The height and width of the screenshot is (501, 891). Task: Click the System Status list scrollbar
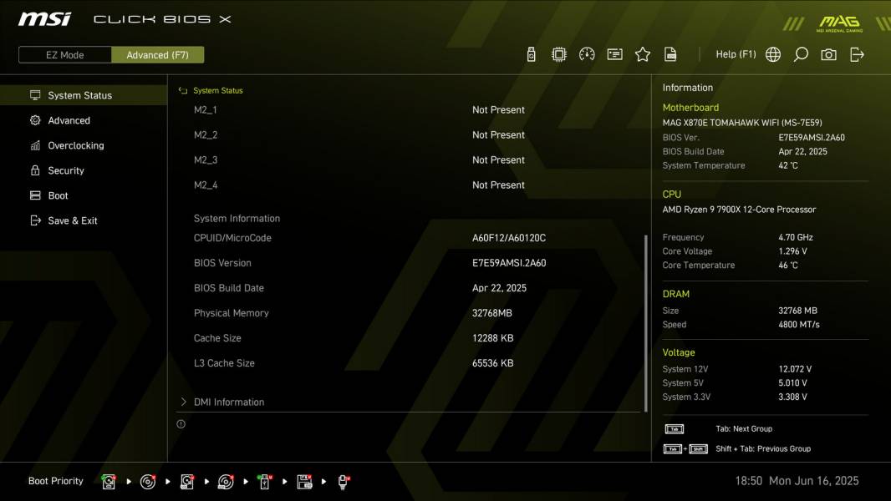click(645, 323)
